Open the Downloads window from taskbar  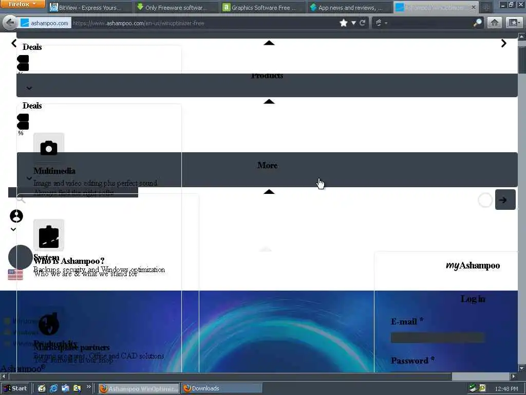(x=222, y=388)
